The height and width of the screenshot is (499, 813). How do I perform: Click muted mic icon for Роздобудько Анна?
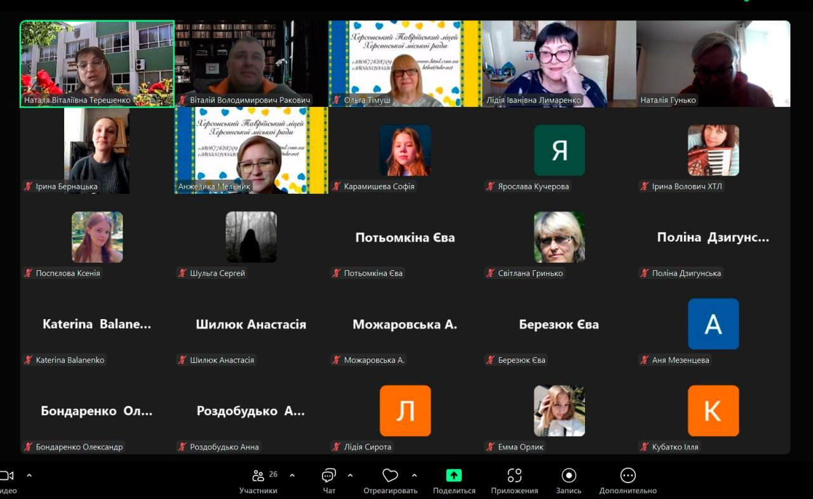[x=182, y=446]
